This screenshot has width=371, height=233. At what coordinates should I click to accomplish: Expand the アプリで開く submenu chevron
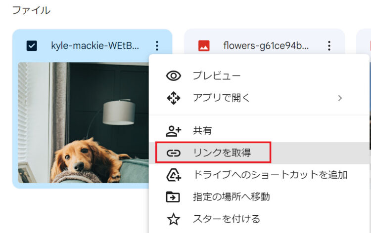click(x=340, y=98)
